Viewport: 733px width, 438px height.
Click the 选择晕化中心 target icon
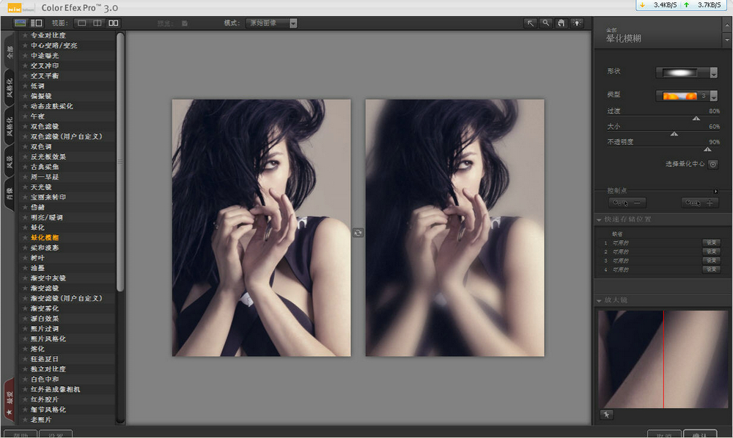[x=712, y=164]
